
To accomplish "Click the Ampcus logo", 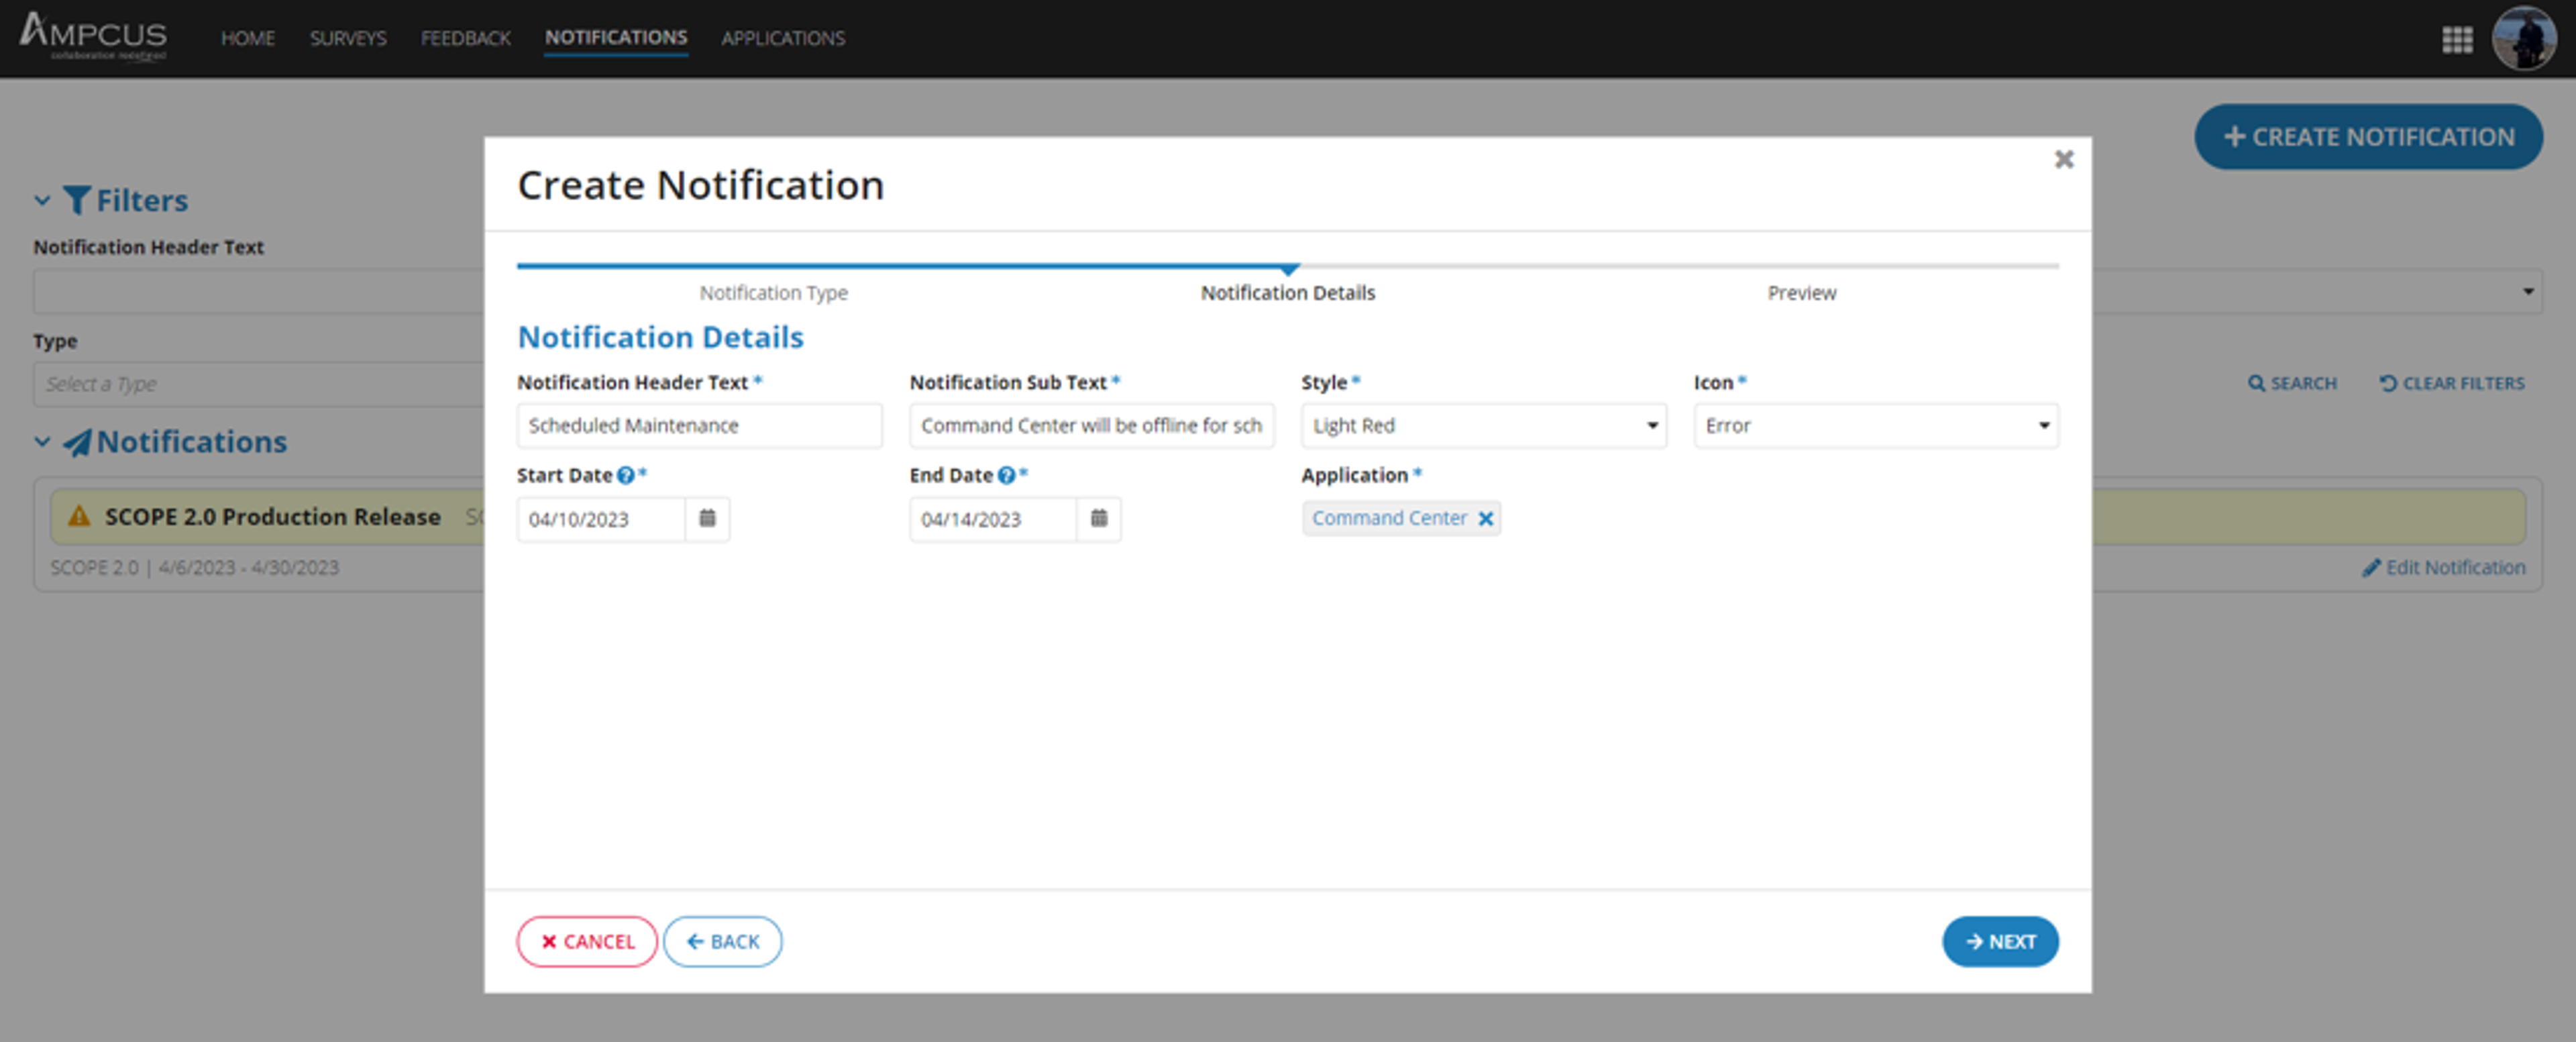I will click(x=93, y=36).
